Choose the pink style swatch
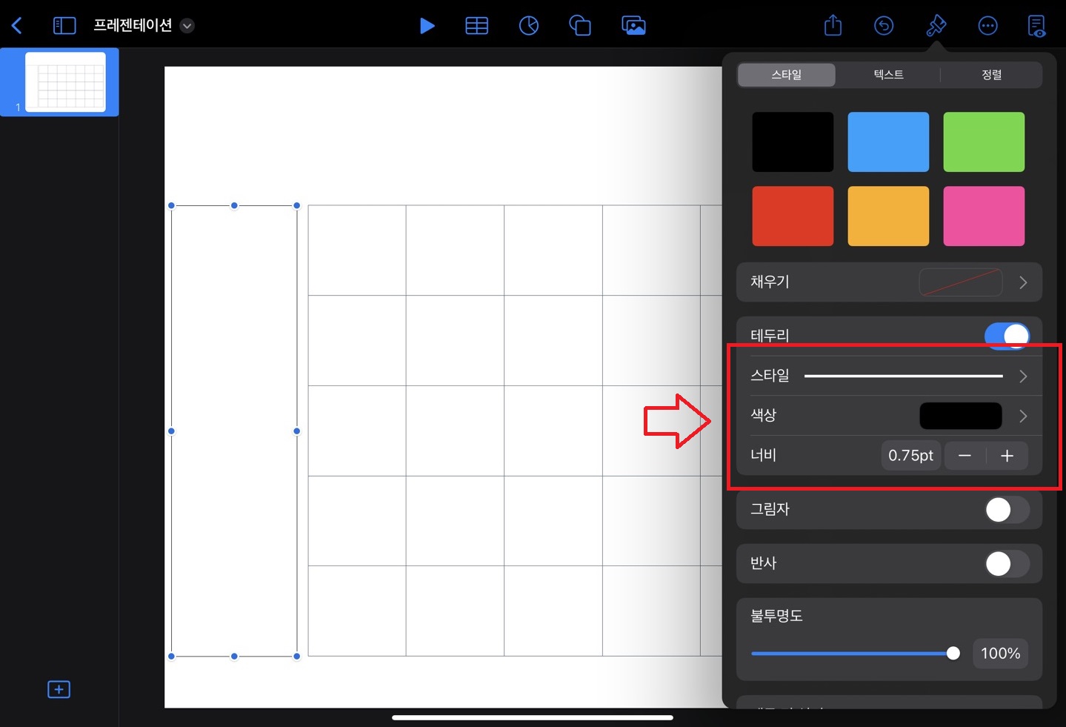The image size is (1066, 727). click(x=984, y=216)
